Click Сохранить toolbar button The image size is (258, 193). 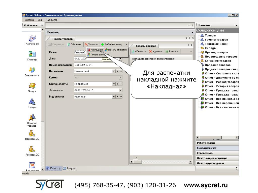pyautogui.click(x=56, y=44)
